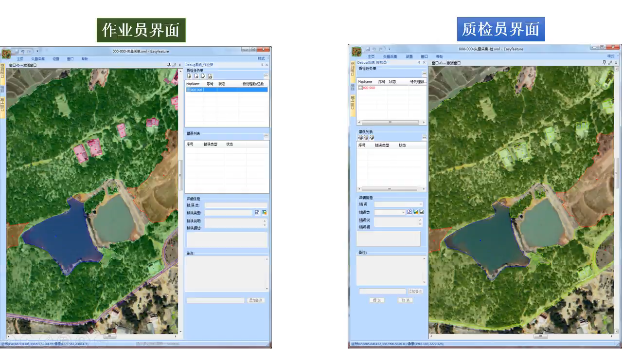
Task: Click the 提交 submit button
Action: coord(377,300)
